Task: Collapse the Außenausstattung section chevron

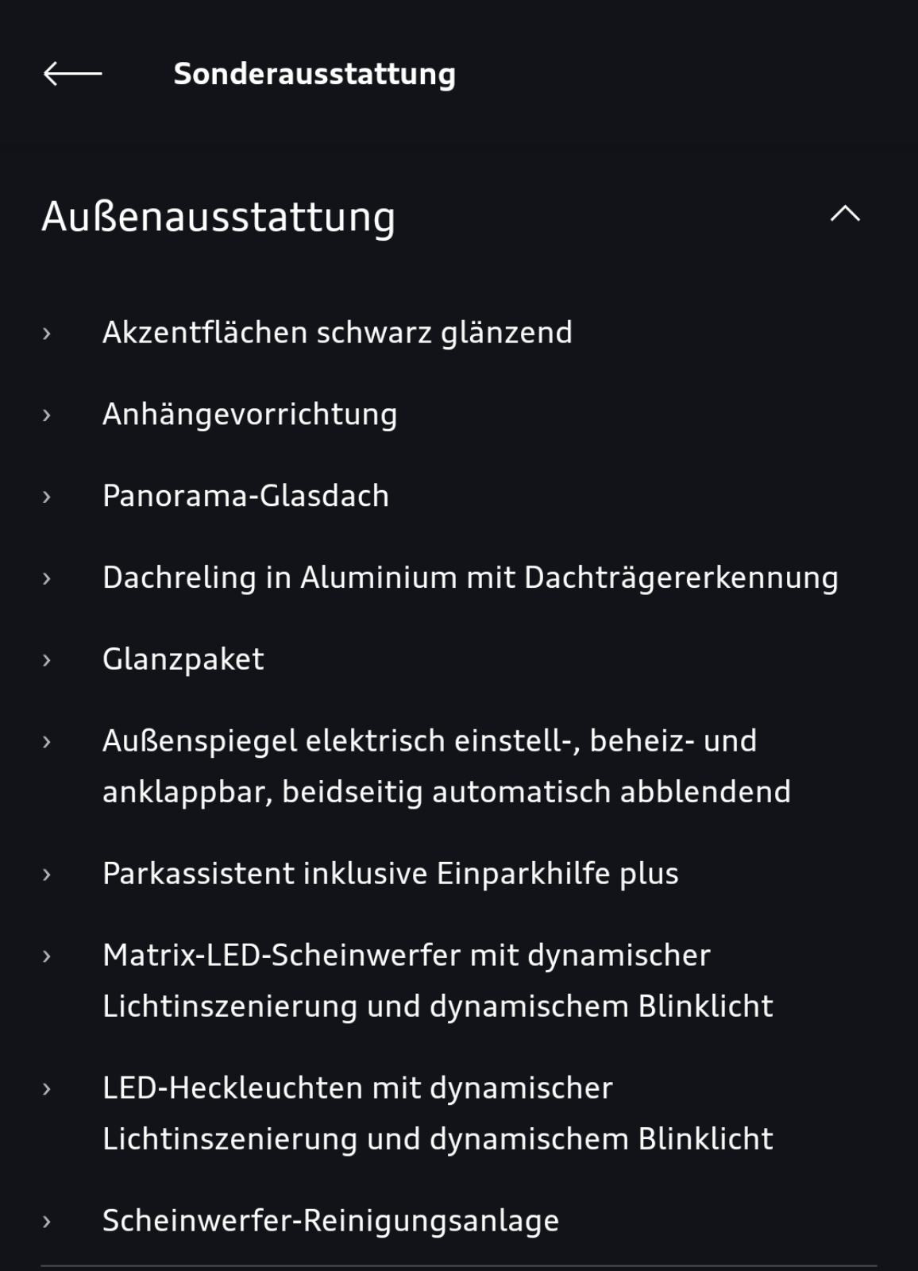Action: [x=845, y=214]
